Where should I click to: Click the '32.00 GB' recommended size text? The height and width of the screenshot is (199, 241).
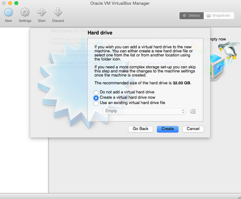pos(181,83)
